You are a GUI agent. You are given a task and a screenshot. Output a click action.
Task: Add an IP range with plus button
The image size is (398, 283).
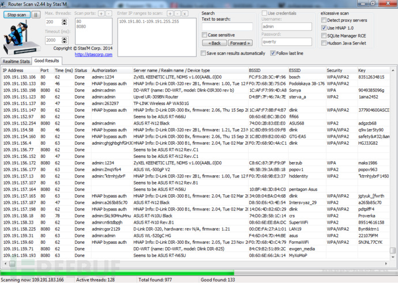(170, 13)
